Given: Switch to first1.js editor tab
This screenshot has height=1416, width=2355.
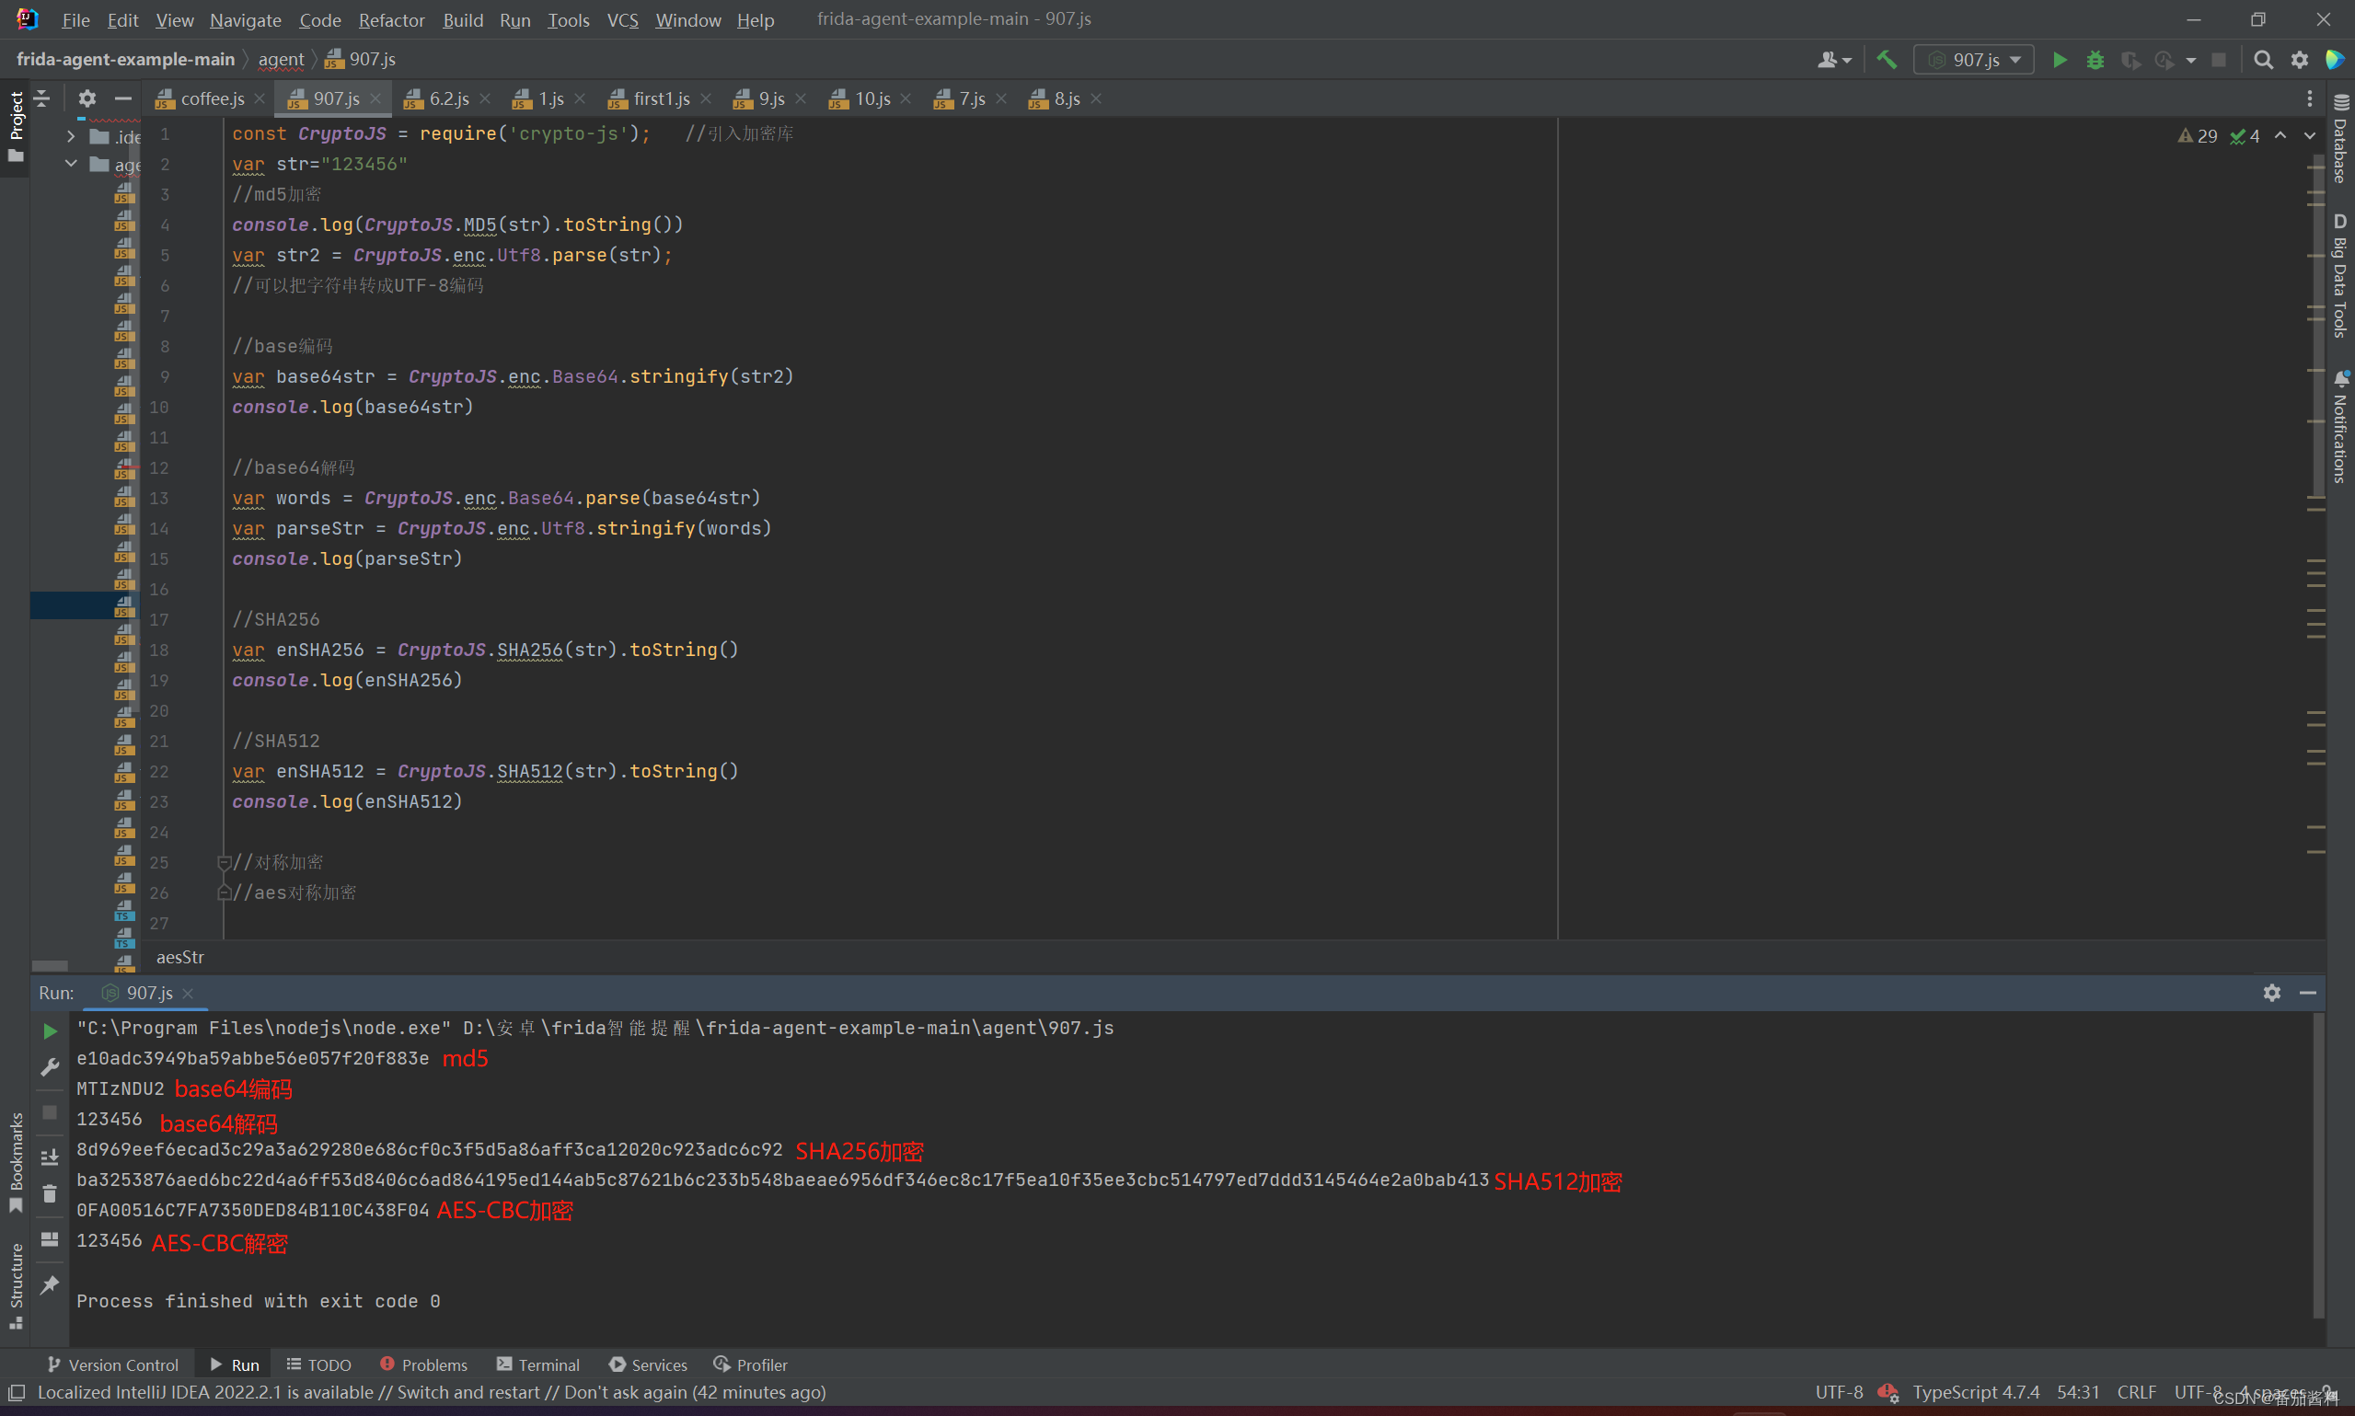Looking at the screenshot, I should [661, 98].
